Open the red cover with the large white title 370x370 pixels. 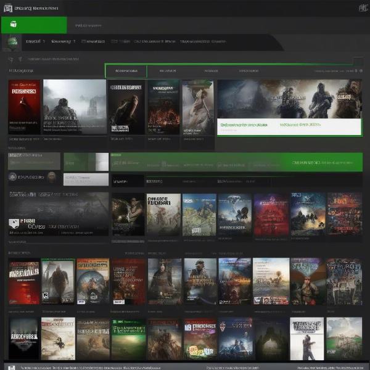tap(24, 281)
